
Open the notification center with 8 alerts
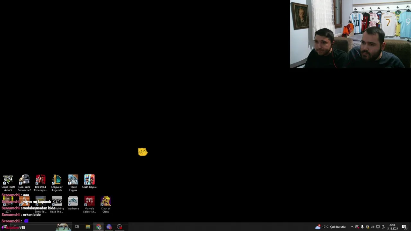(x=404, y=227)
